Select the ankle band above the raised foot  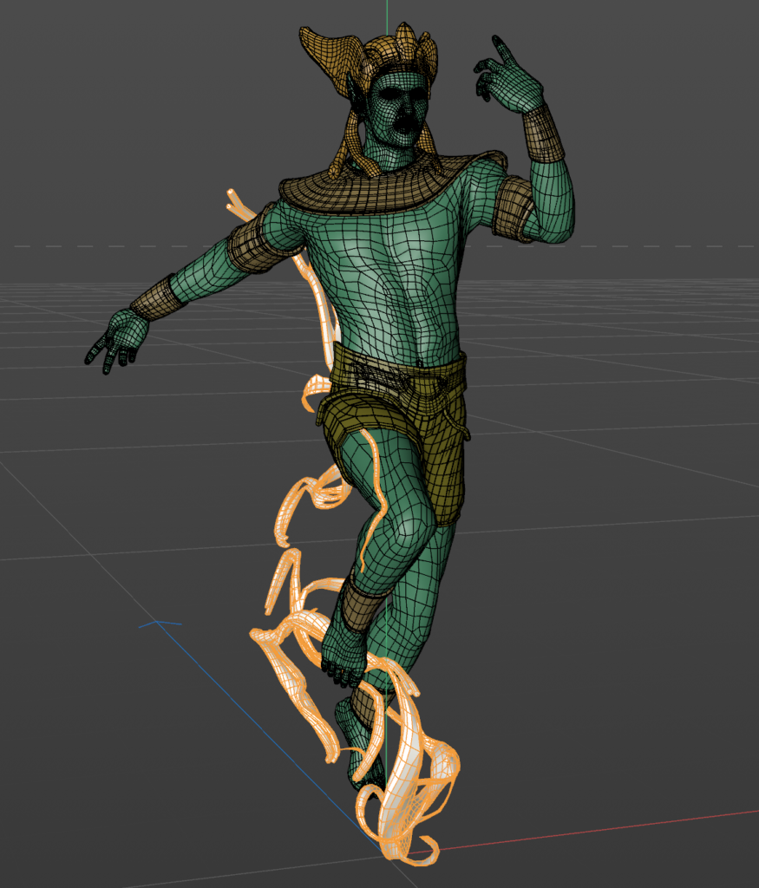(x=358, y=603)
